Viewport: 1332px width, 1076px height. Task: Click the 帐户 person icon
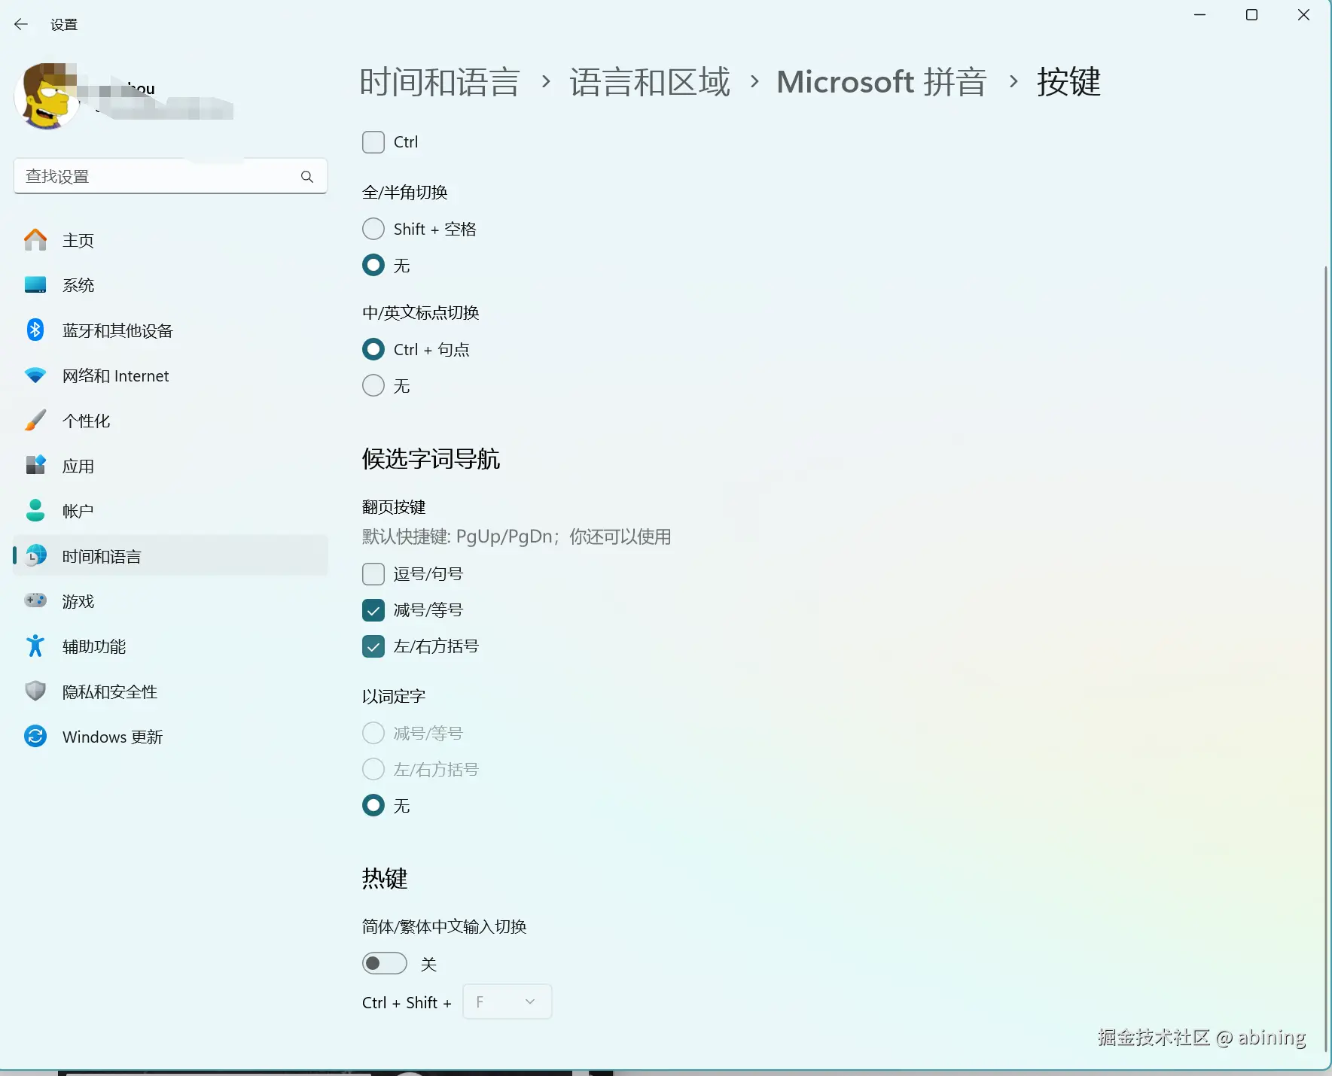(x=35, y=511)
